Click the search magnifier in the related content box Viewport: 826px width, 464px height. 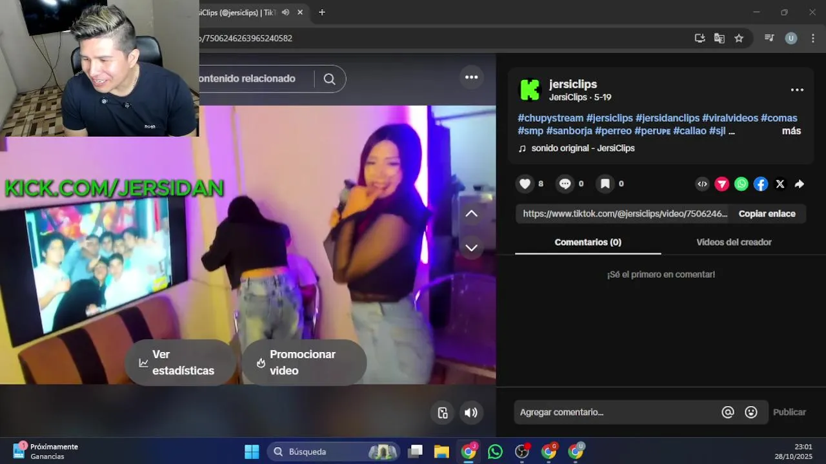[330, 79]
